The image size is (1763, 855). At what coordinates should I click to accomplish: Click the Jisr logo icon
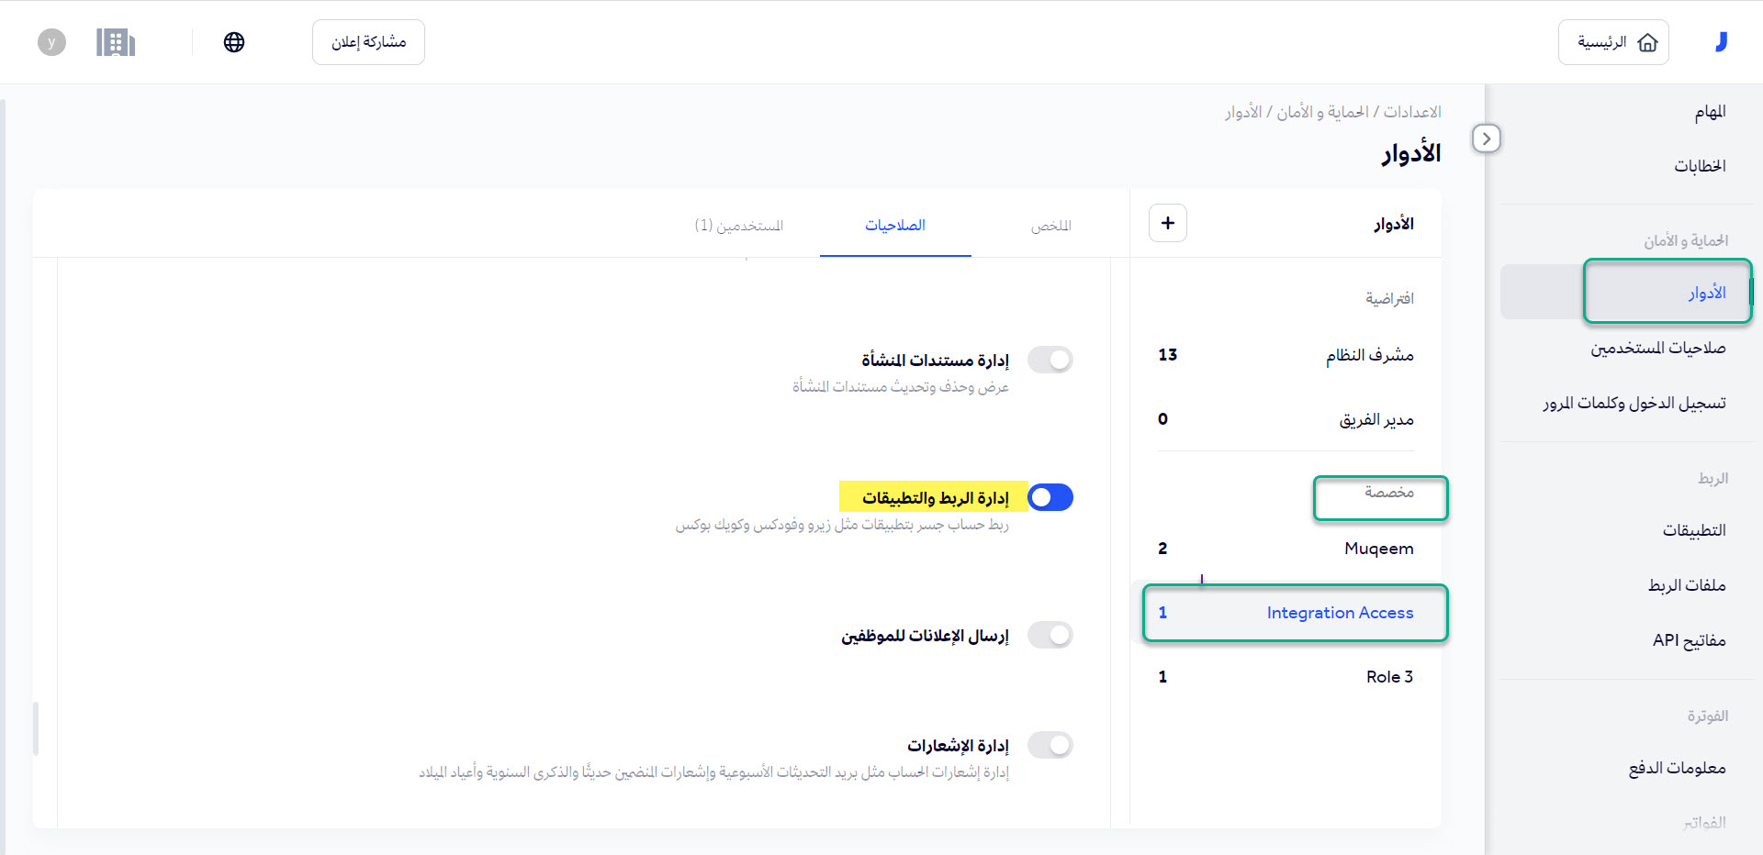[1721, 42]
